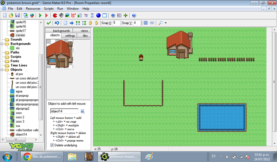
Task: Open the Window menu
Action: tap(73, 9)
